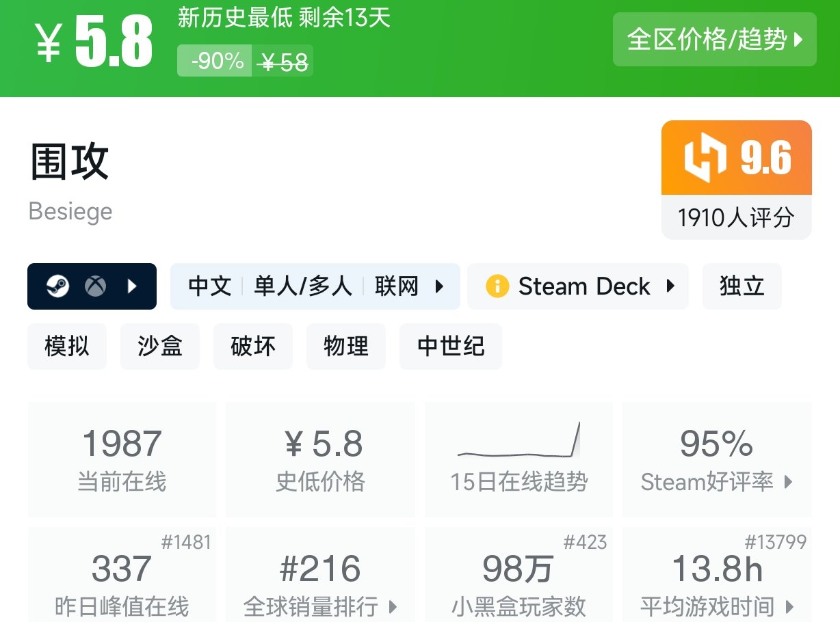840x622 pixels.
Task: Open 全区价格/趋势 regional price trends
Action: point(714,40)
